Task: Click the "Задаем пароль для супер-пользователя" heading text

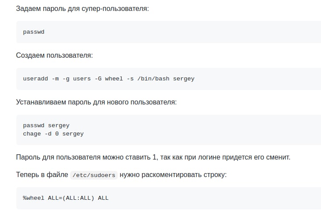Action: pyautogui.click(x=82, y=9)
